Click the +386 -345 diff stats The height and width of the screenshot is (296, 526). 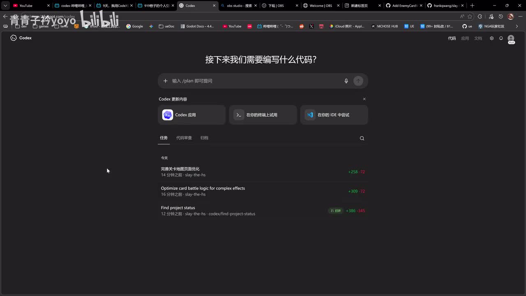tap(355, 211)
